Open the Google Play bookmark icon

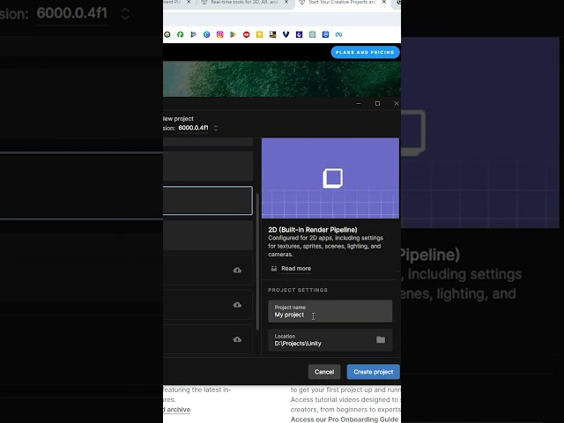[233, 34]
